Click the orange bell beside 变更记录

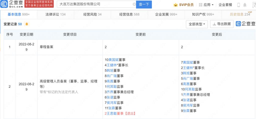(x=27, y=24)
